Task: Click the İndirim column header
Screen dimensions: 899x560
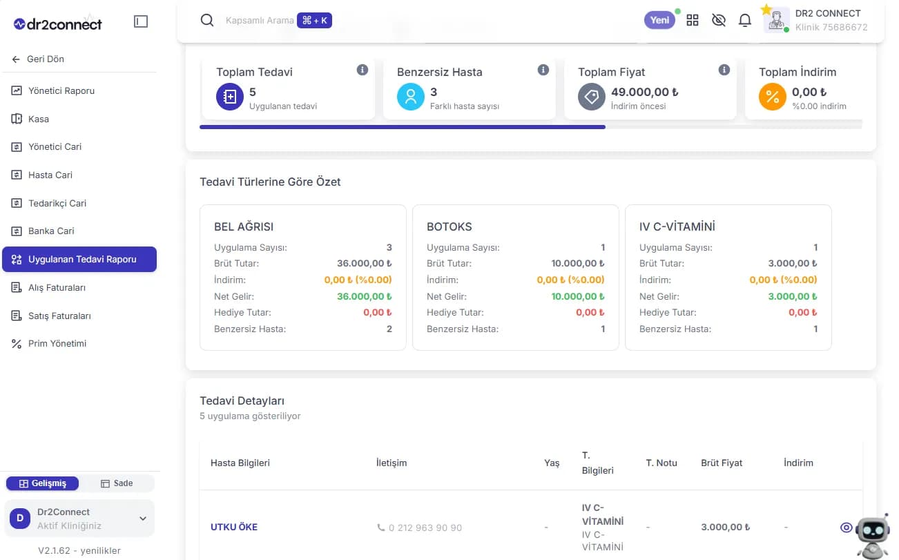Action: pyautogui.click(x=798, y=463)
